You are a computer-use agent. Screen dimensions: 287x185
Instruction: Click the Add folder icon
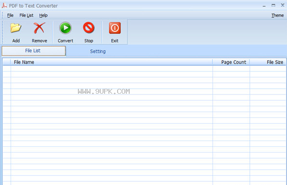tap(16, 28)
